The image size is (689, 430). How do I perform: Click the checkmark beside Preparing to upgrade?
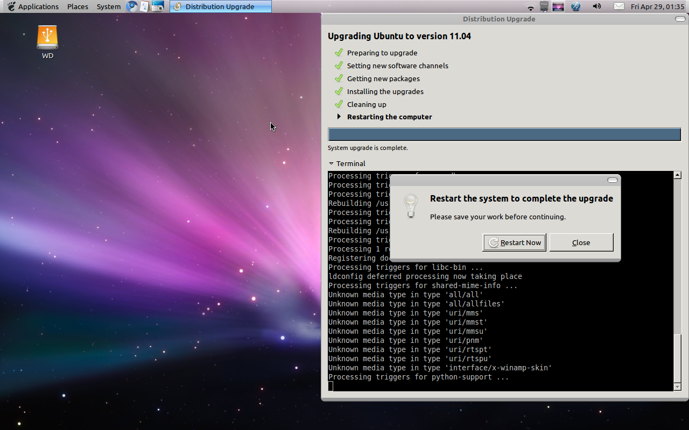(x=339, y=52)
